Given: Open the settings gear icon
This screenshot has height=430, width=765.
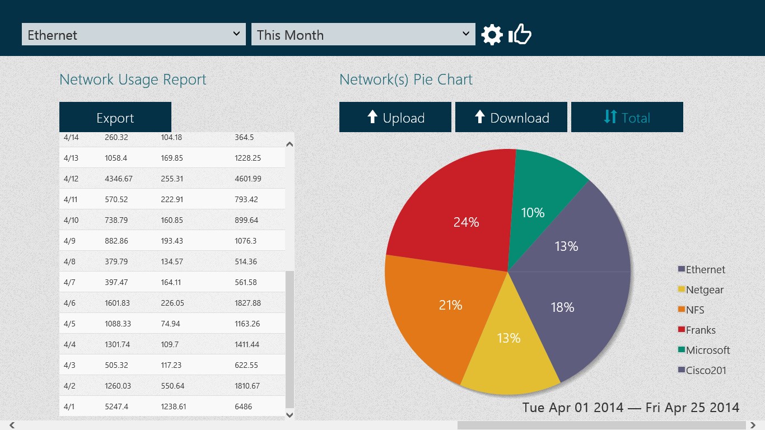Looking at the screenshot, I should (492, 35).
